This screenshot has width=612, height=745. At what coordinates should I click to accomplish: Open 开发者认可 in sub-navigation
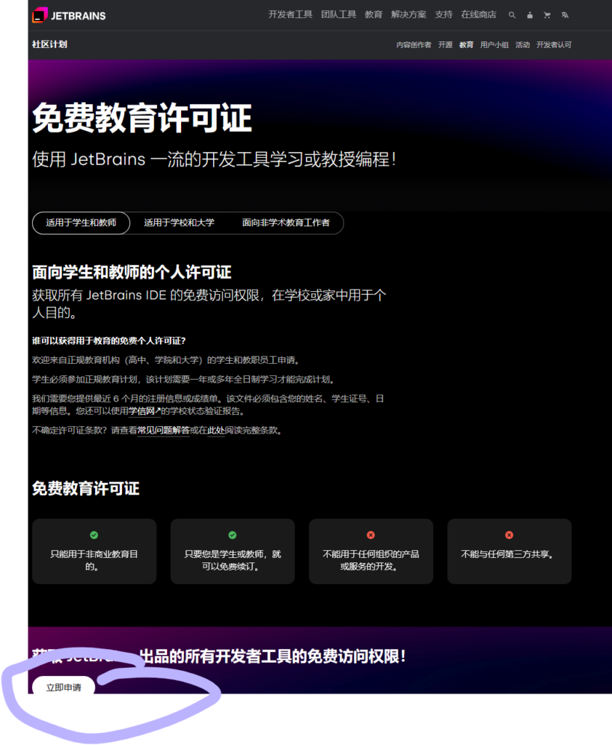[554, 45]
